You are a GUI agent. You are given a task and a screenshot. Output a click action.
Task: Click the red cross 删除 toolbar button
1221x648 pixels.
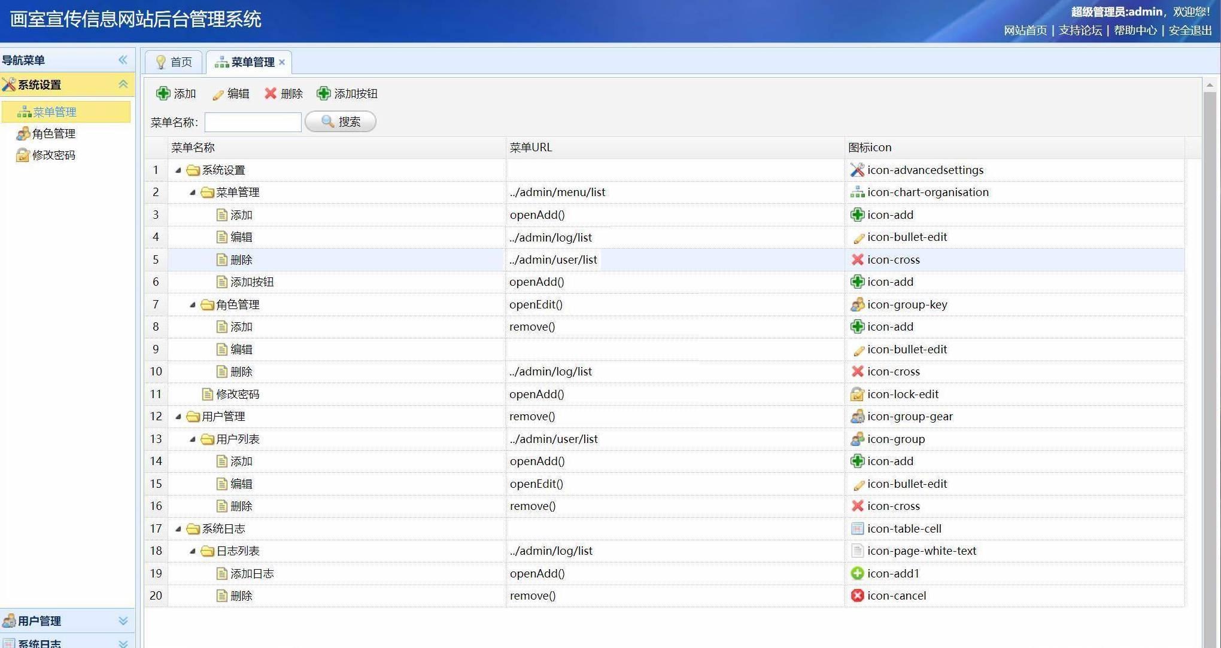284,94
